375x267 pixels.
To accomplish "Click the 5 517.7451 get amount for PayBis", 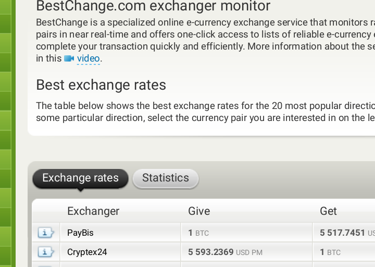I will pos(343,233).
